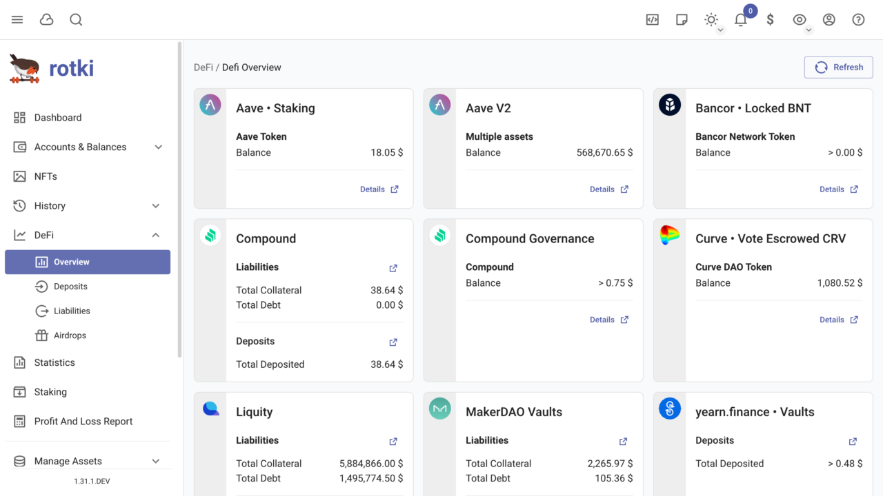Screen dimensions: 883x496
Task: Click the cloud sync status icon
Action: coord(47,20)
